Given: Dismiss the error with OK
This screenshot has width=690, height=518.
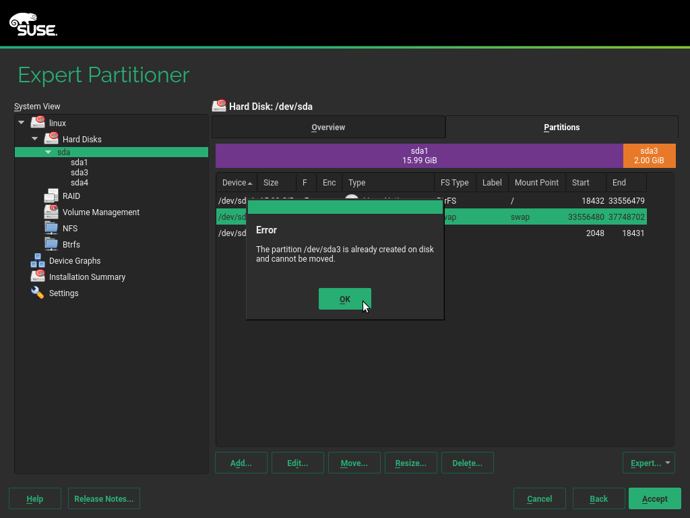Looking at the screenshot, I should tap(344, 299).
